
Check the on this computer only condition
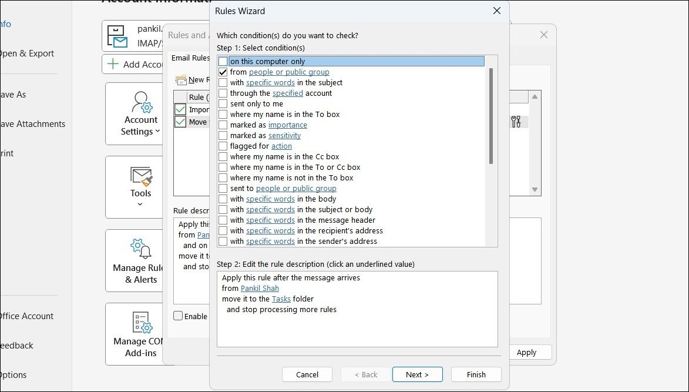click(223, 61)
